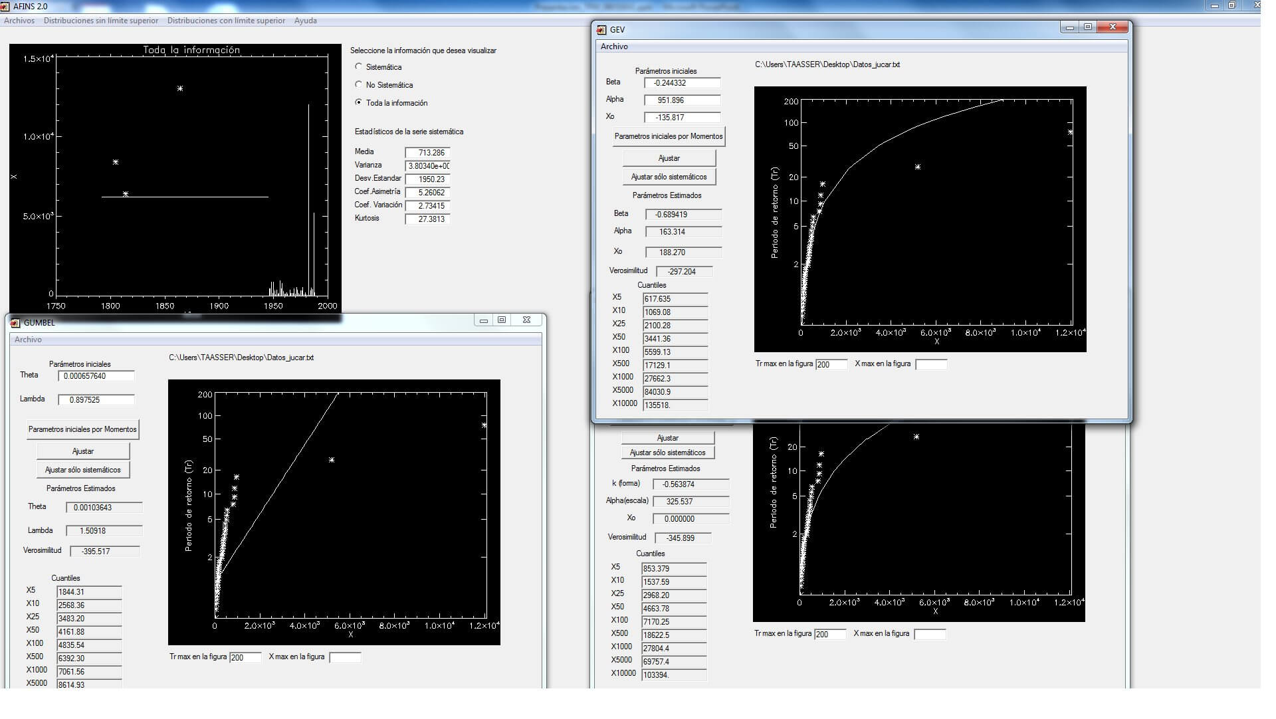The height and width of the screenshot is (719, 1276).
Task: Click the GEV window title icon
Action: tap(601, 30)
